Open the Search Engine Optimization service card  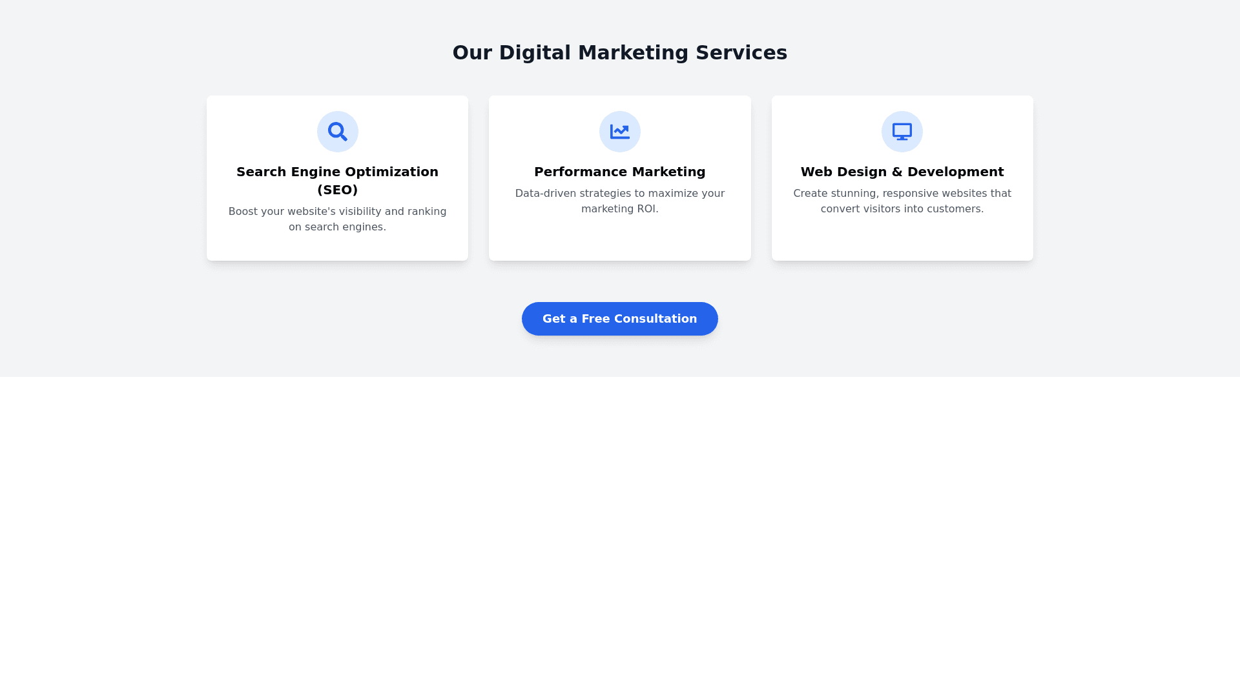coord(337,178)
